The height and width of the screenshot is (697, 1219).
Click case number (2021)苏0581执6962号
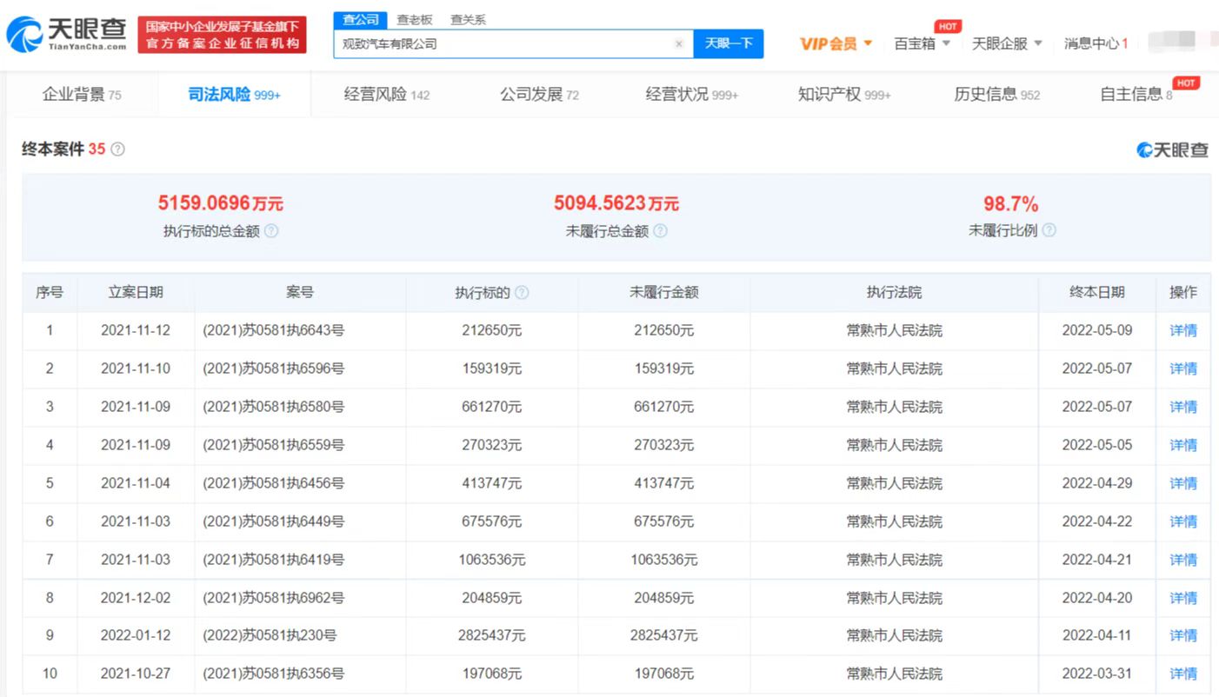[273, 598]
